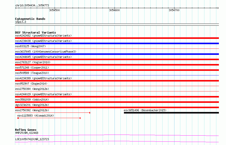The width and height of the screenshot is (226, 145).
Task: Click the 3054600 ruler coordinate
Action: click(114, 10)
